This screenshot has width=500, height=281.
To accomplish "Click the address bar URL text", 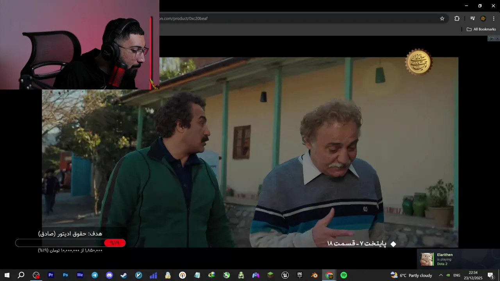I will click(x=184, y=18).
